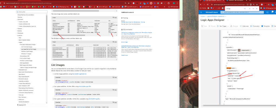
Task: Open Get-AzVMImageOffer link
Action: pyautogui.click(x=85, y=87)
